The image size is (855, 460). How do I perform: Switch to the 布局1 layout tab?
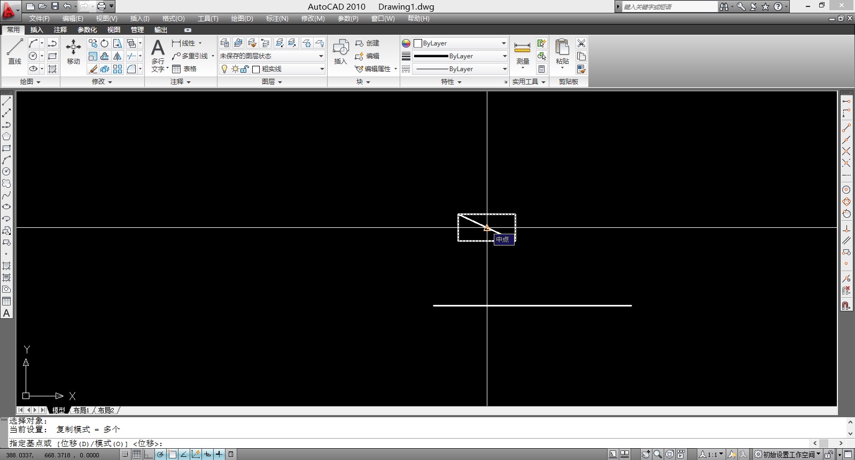click(81, 410)
